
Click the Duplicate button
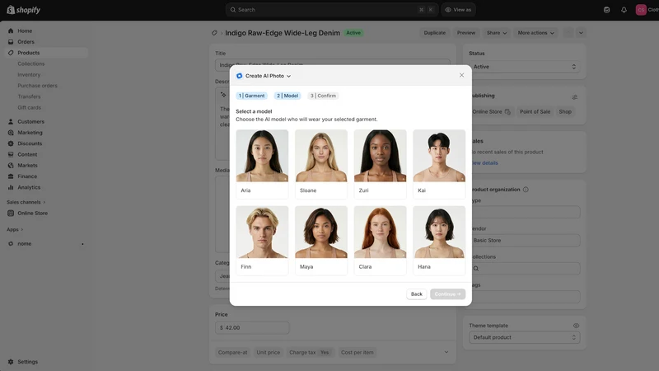[x=435, y=33]
